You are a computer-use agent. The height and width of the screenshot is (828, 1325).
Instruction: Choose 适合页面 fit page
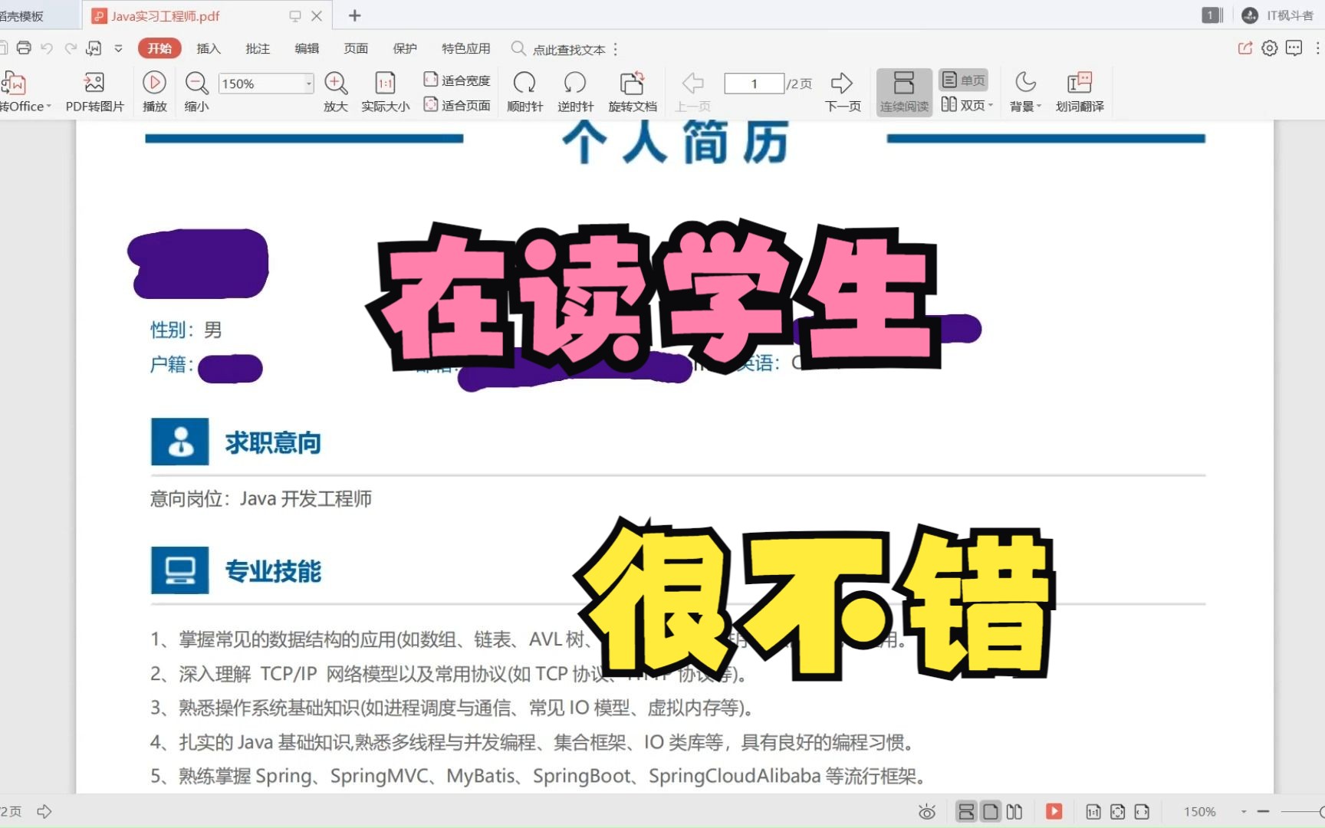[x=457, y=105]
